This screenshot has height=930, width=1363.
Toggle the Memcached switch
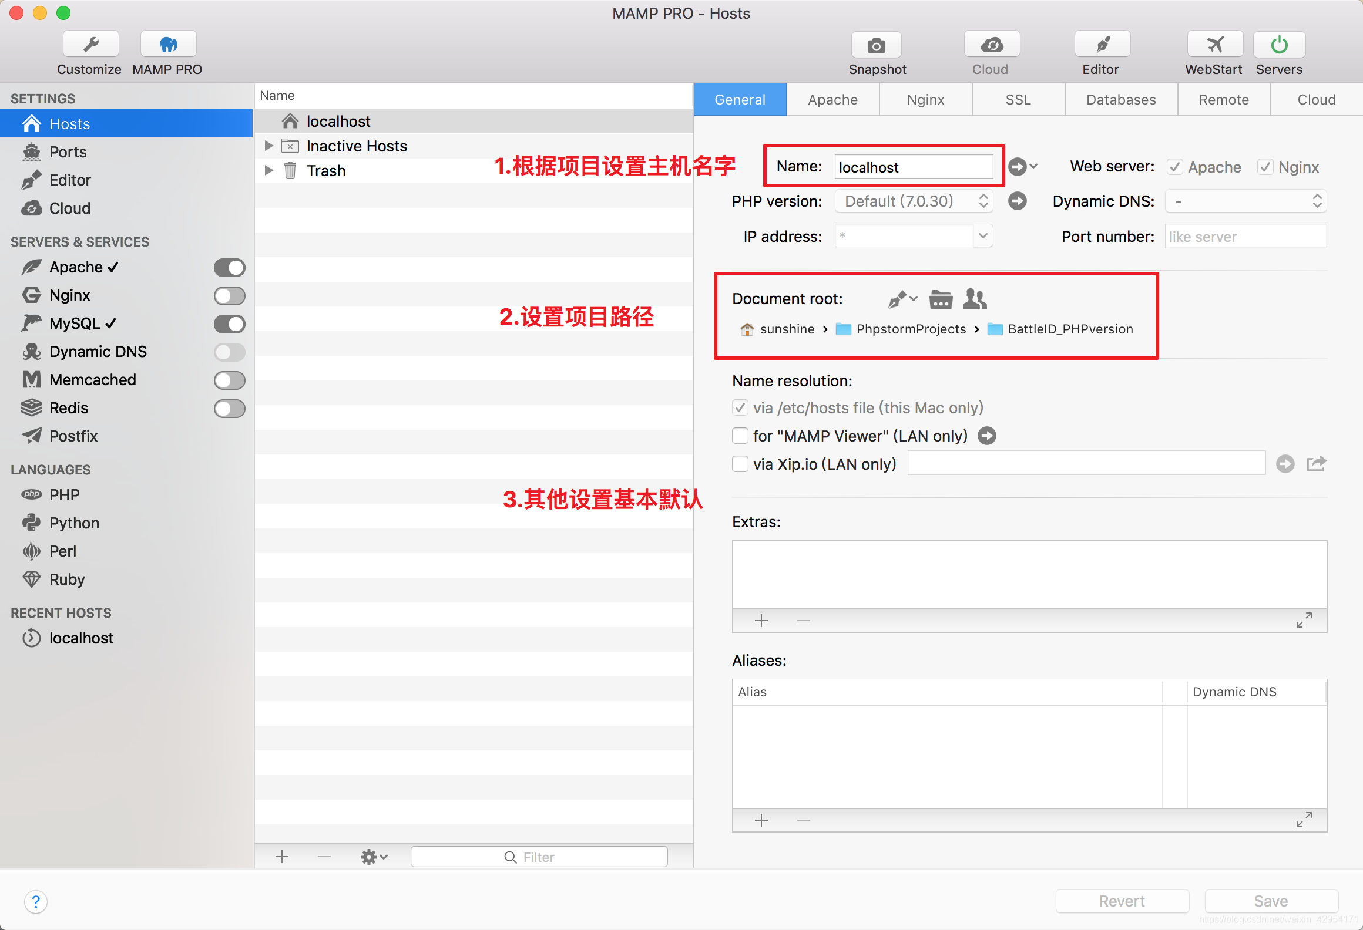coord(230,380)
